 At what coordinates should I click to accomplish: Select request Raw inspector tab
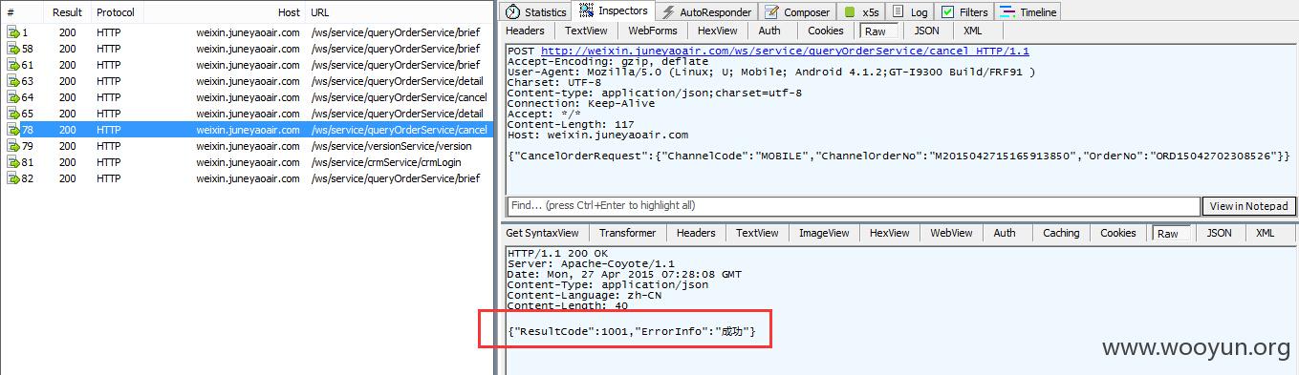tap(876, 31)
